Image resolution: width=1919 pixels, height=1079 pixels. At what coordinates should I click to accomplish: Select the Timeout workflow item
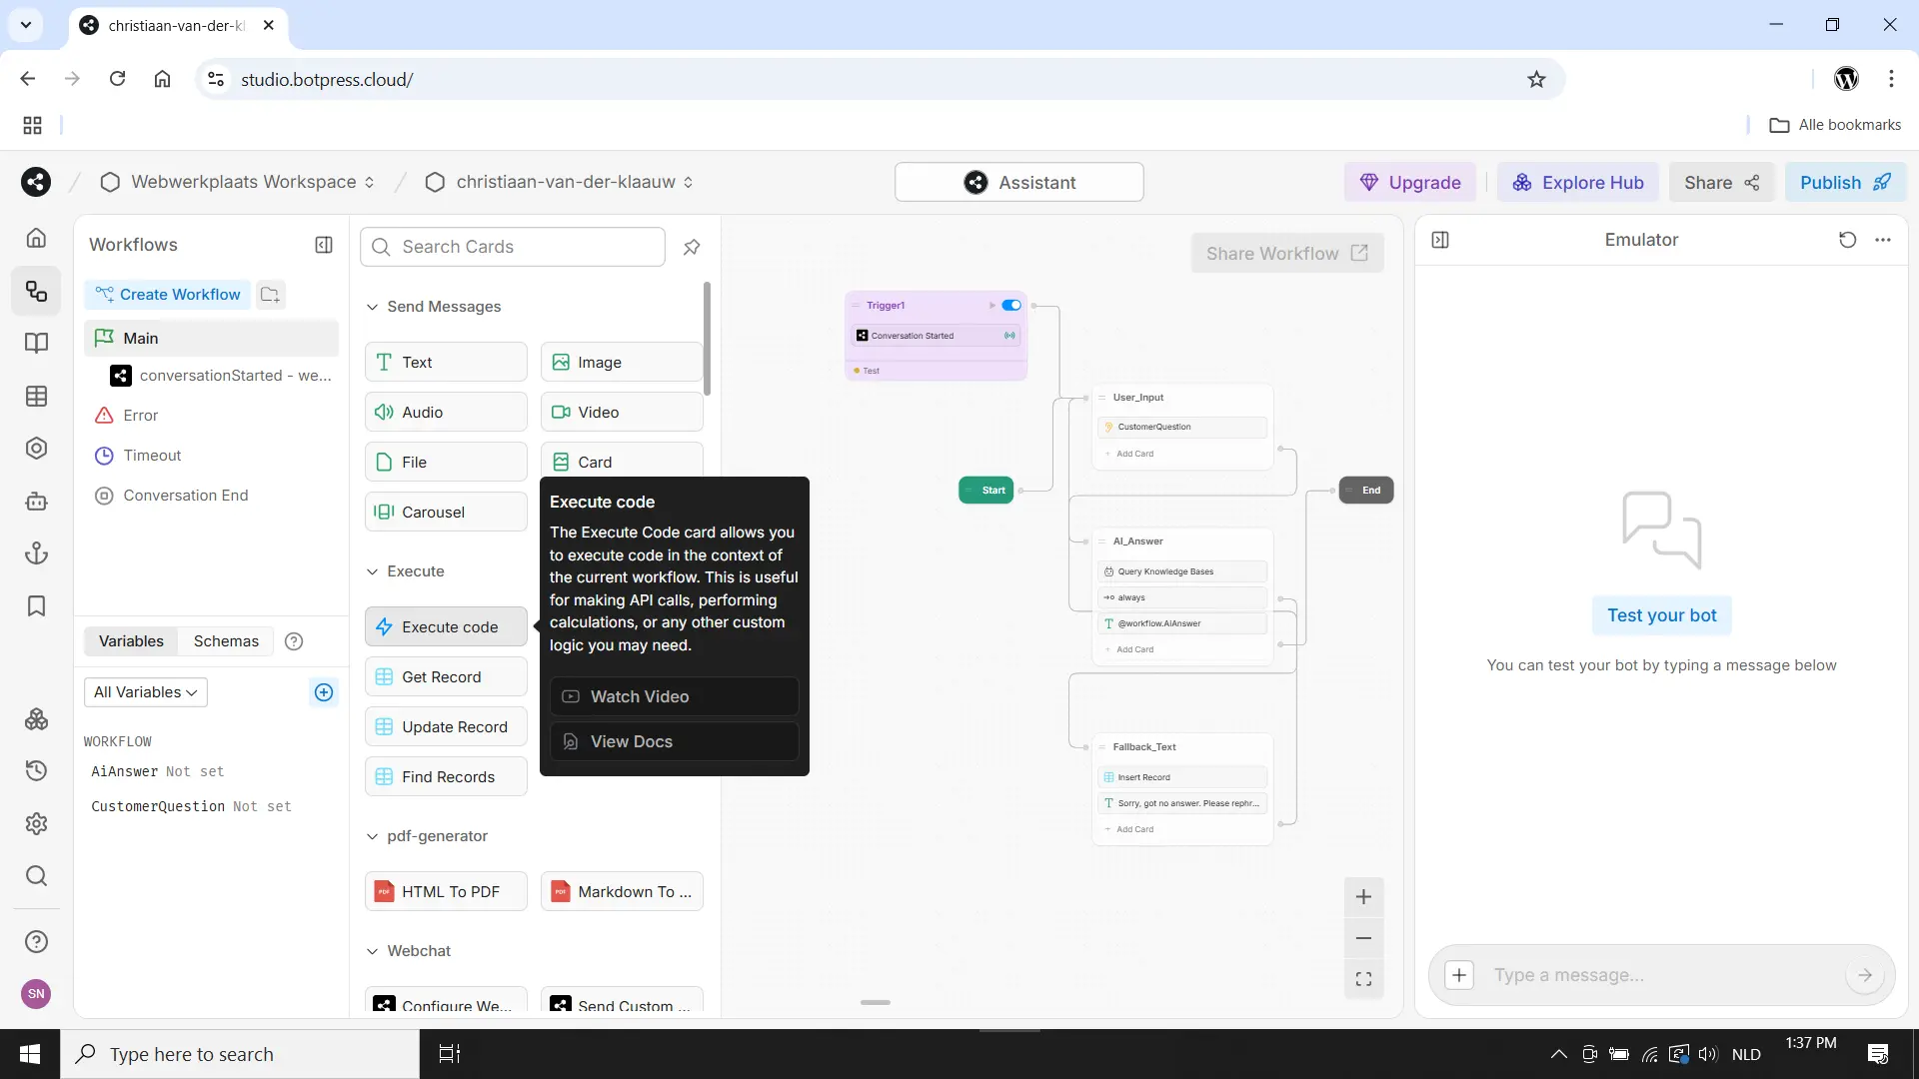(152, 456)
